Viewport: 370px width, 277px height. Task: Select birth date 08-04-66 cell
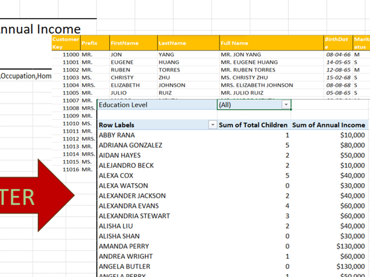339,55
